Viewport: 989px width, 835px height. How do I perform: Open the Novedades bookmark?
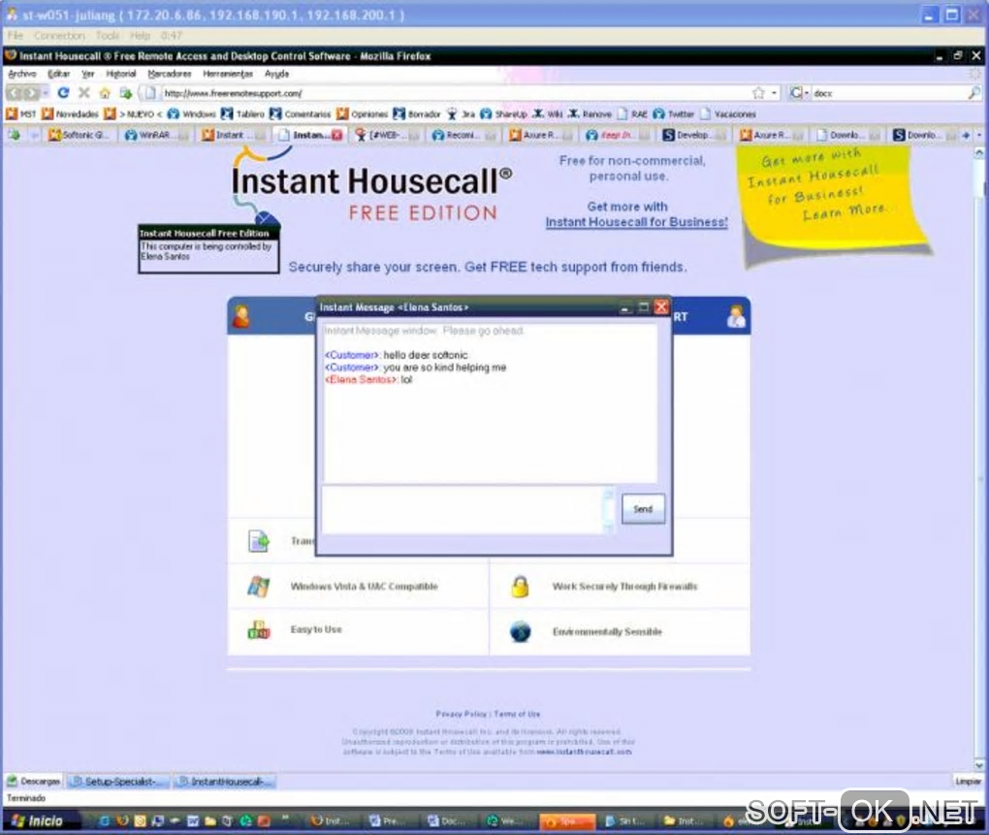click(70, 114)
